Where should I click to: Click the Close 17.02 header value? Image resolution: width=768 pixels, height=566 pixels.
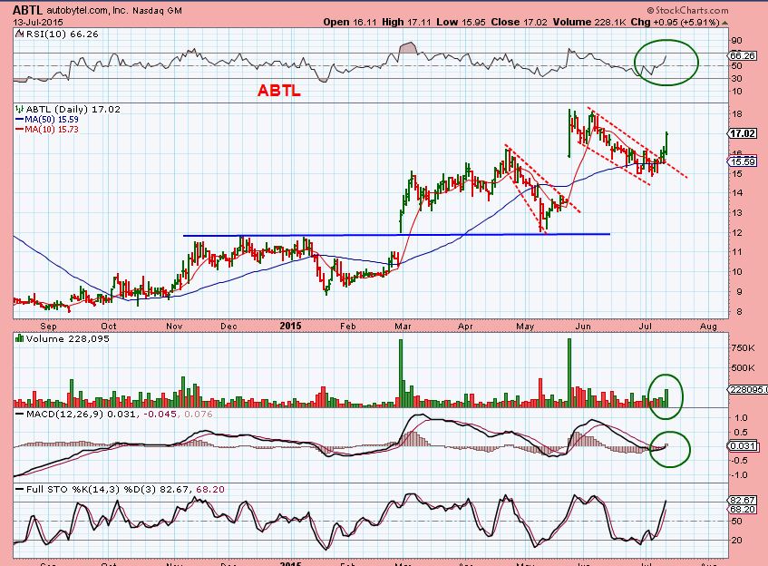[x=519, y=22]
